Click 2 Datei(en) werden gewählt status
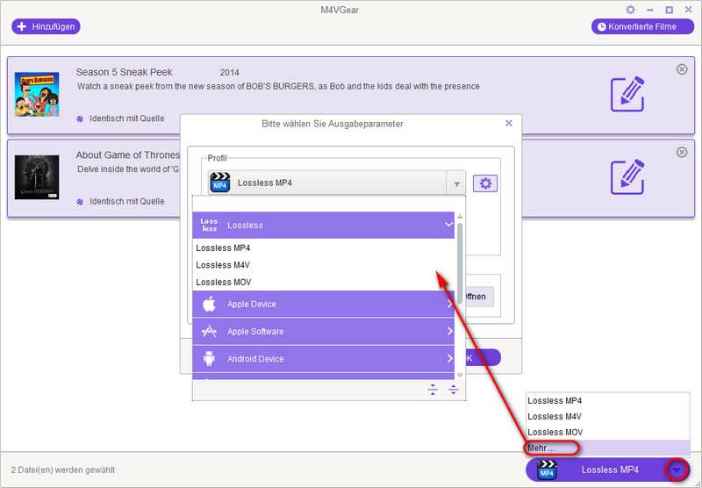The image size is (702, 488). click(62, 470)
